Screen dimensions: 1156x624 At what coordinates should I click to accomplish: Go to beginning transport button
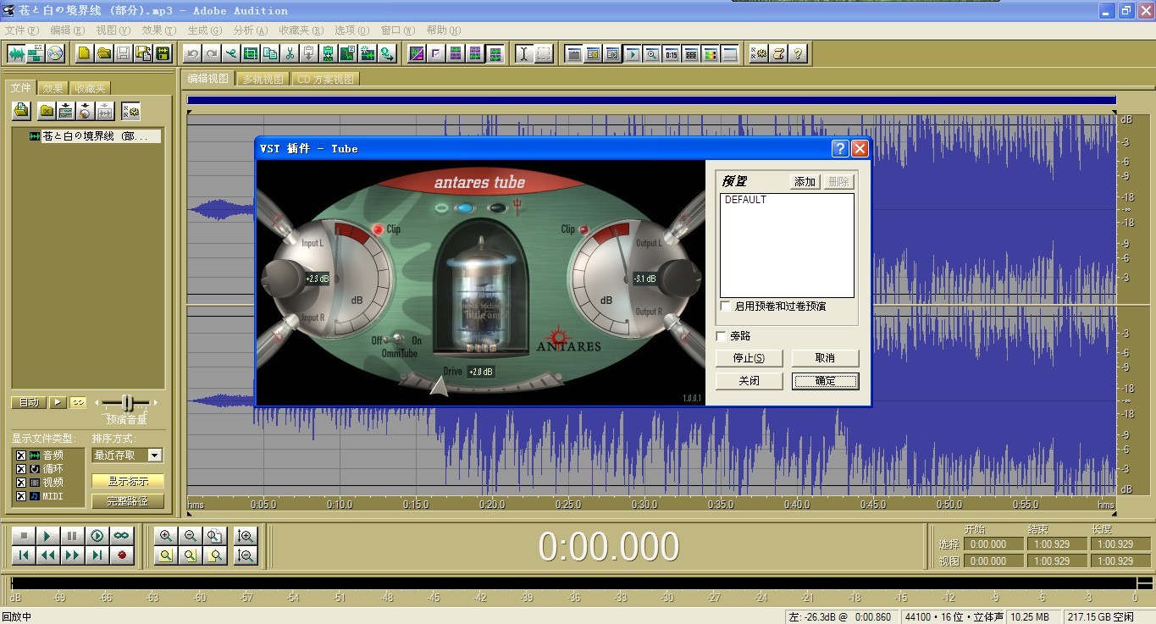click(x=24, y=555)
